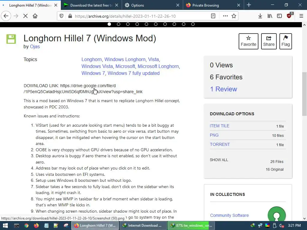This screenshot has height=230, width=307.
Task: Open Internet Download Manager tray icon
Action: pyautogui.click(x=253, y=226)
